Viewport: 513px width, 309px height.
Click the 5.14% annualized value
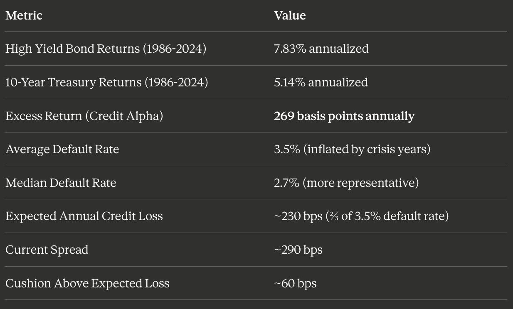coord(321,82)
